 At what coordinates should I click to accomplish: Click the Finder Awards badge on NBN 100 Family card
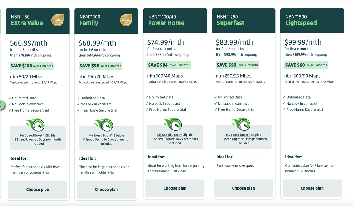[x=126, y=20]
